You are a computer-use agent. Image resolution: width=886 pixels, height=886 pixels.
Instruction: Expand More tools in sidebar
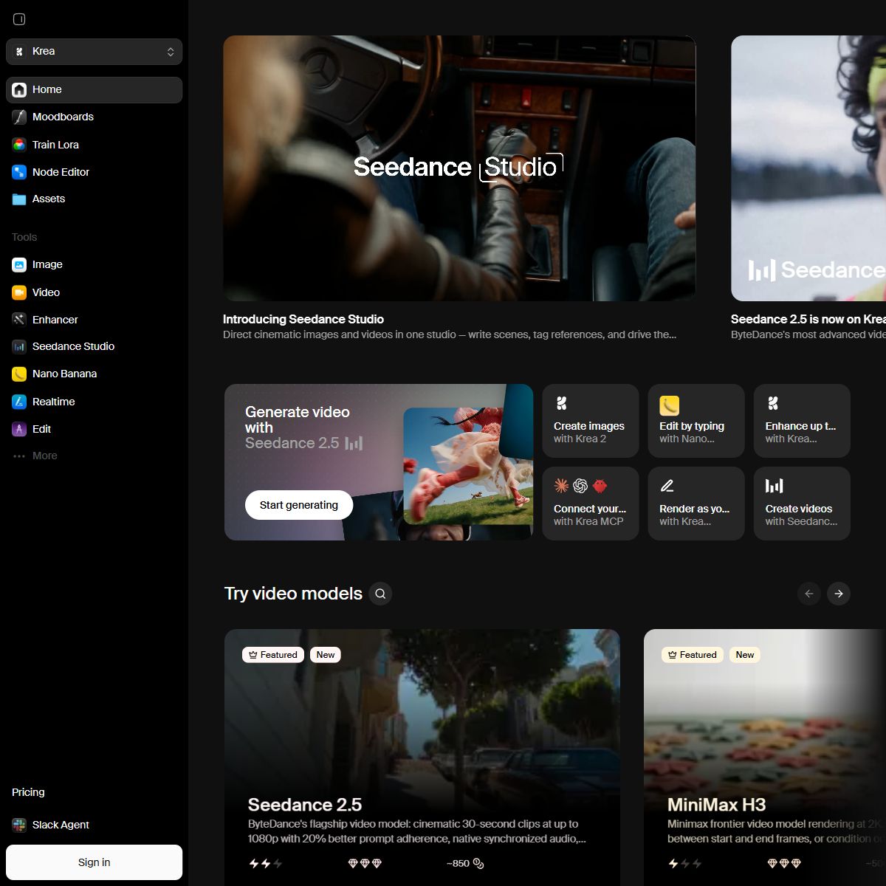[x=94, y=456]
